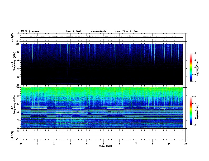Click the "2" kHz tick of ch.2 spectrogram
This screenshot has height=161, width=209.
pos(18,120)
